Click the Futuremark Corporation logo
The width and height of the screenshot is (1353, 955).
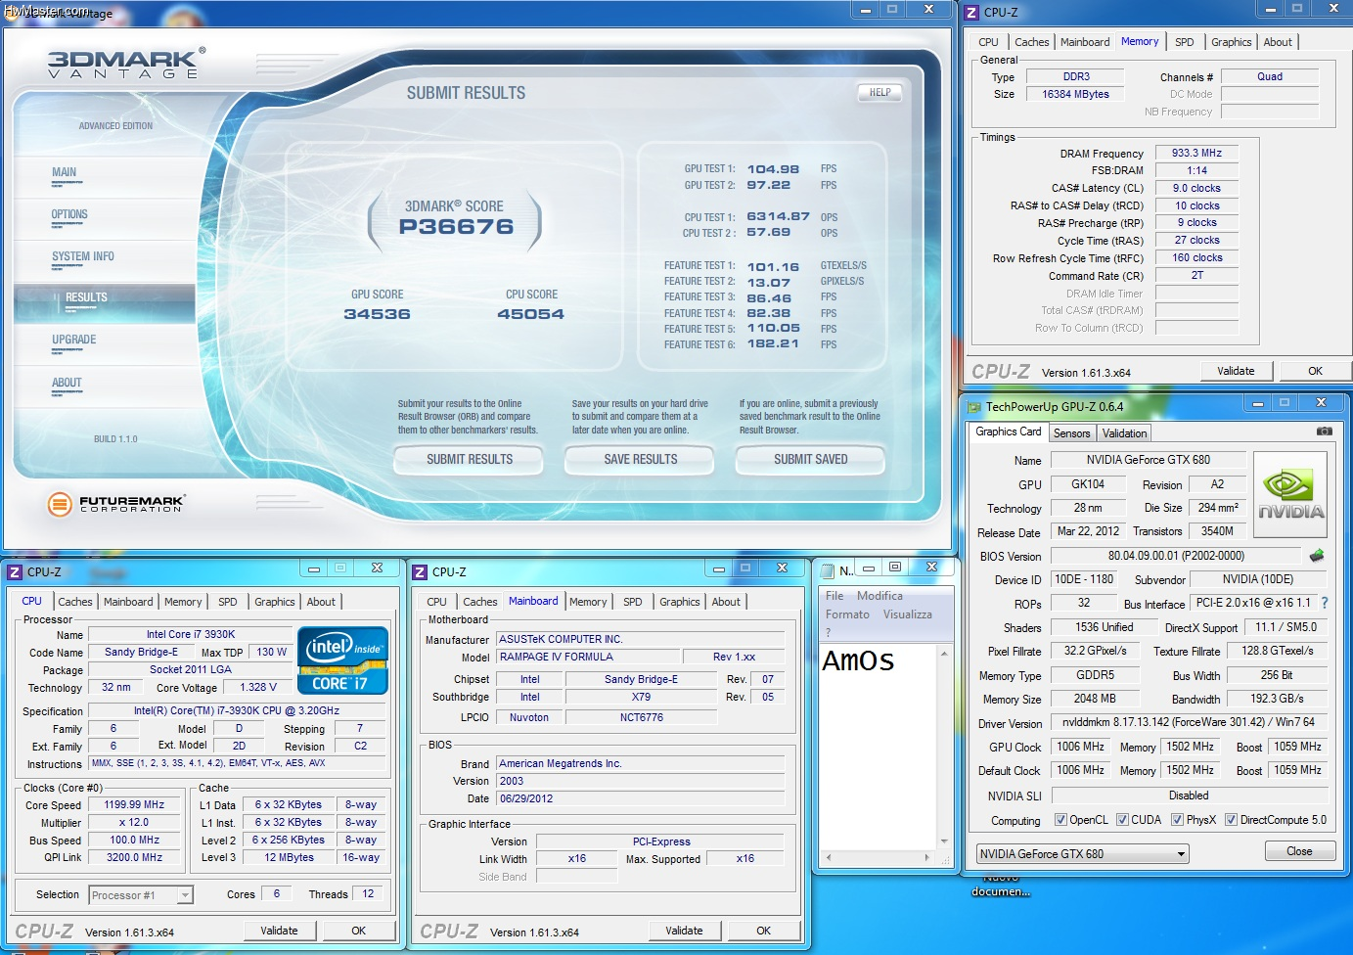(x=116, y=504)
